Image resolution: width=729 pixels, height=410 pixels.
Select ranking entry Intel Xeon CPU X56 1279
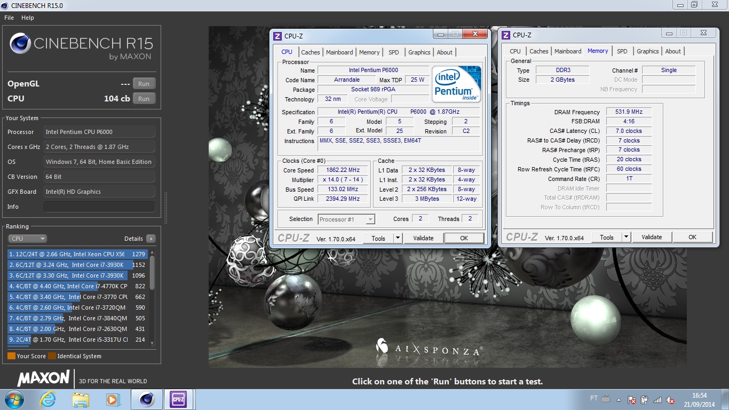click(77, 254)
